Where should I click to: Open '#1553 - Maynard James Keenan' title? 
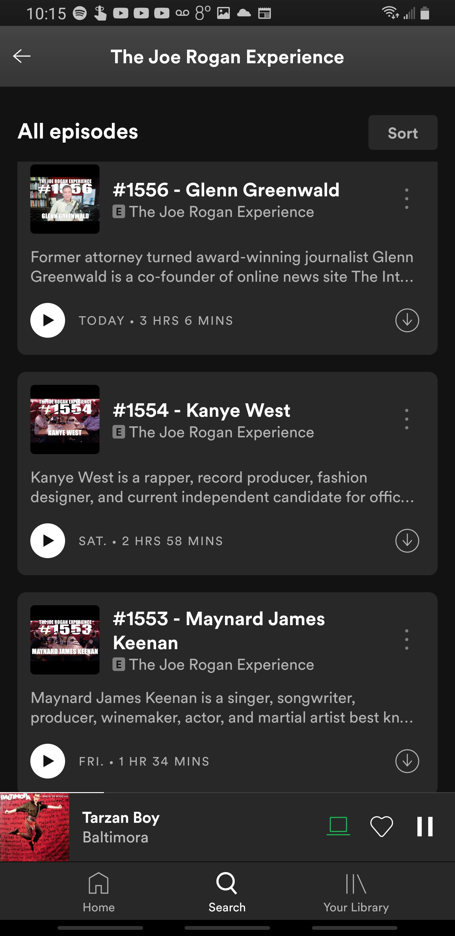(x=219, y=631)
